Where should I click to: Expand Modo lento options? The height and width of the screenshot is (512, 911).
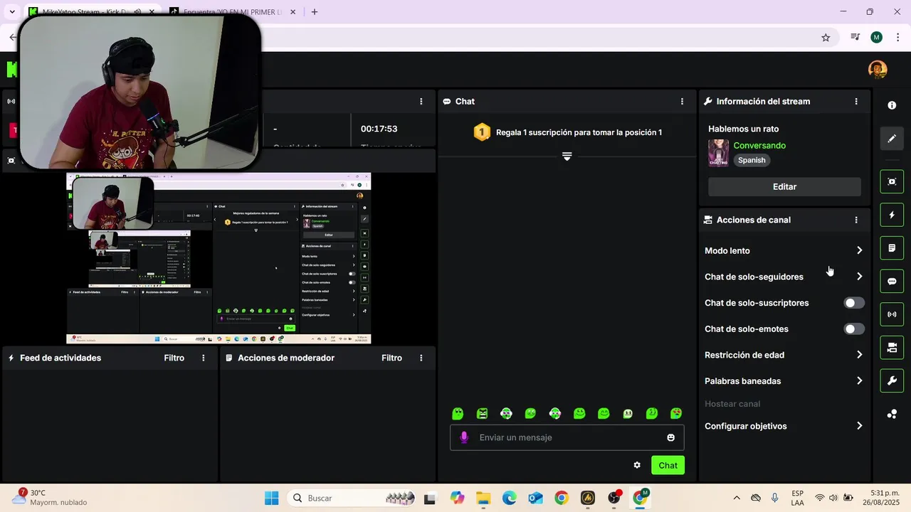[859, 250]
